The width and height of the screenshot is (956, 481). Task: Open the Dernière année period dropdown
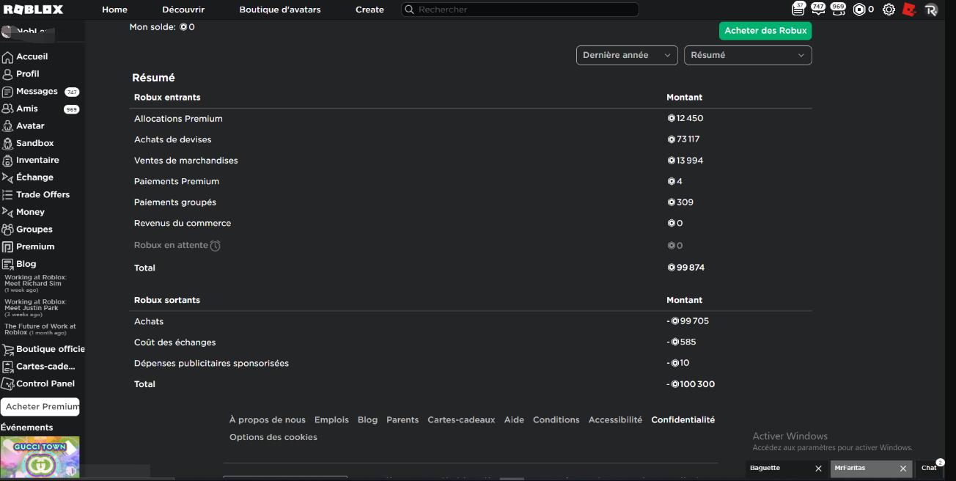(627, 55)
